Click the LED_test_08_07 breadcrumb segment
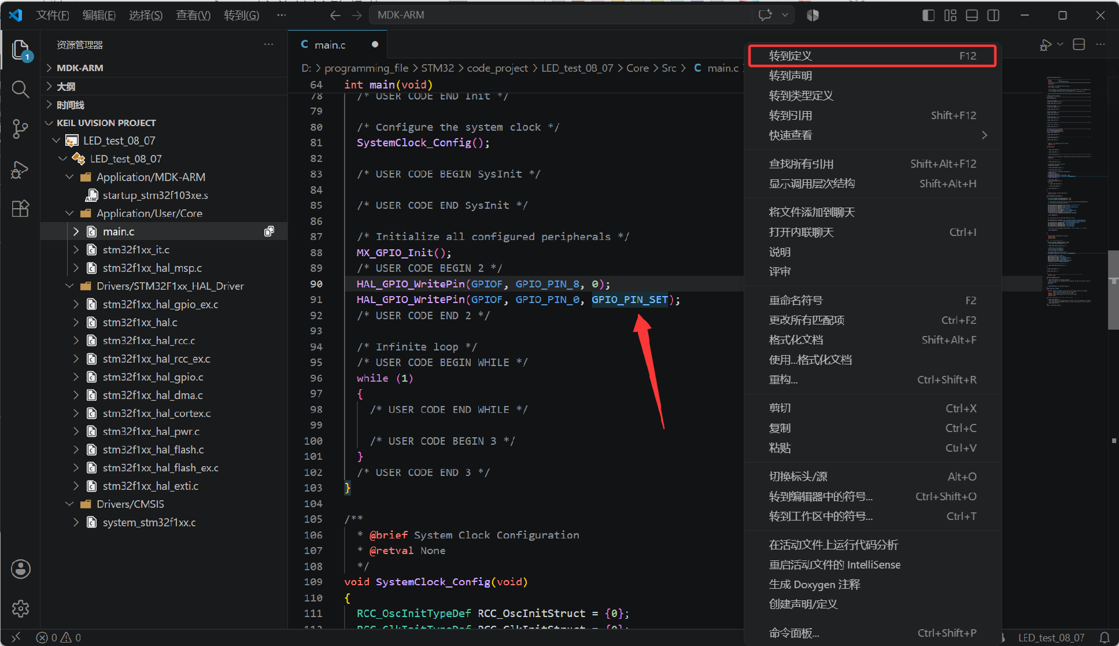 [577, 68]
